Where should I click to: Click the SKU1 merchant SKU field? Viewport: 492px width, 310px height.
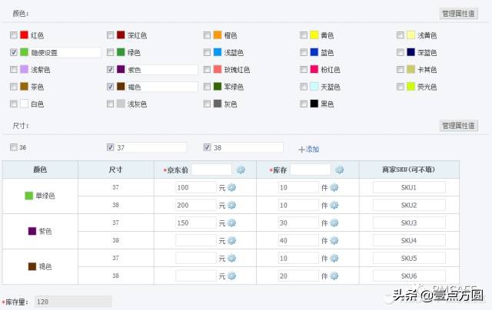tap(409, 187)
